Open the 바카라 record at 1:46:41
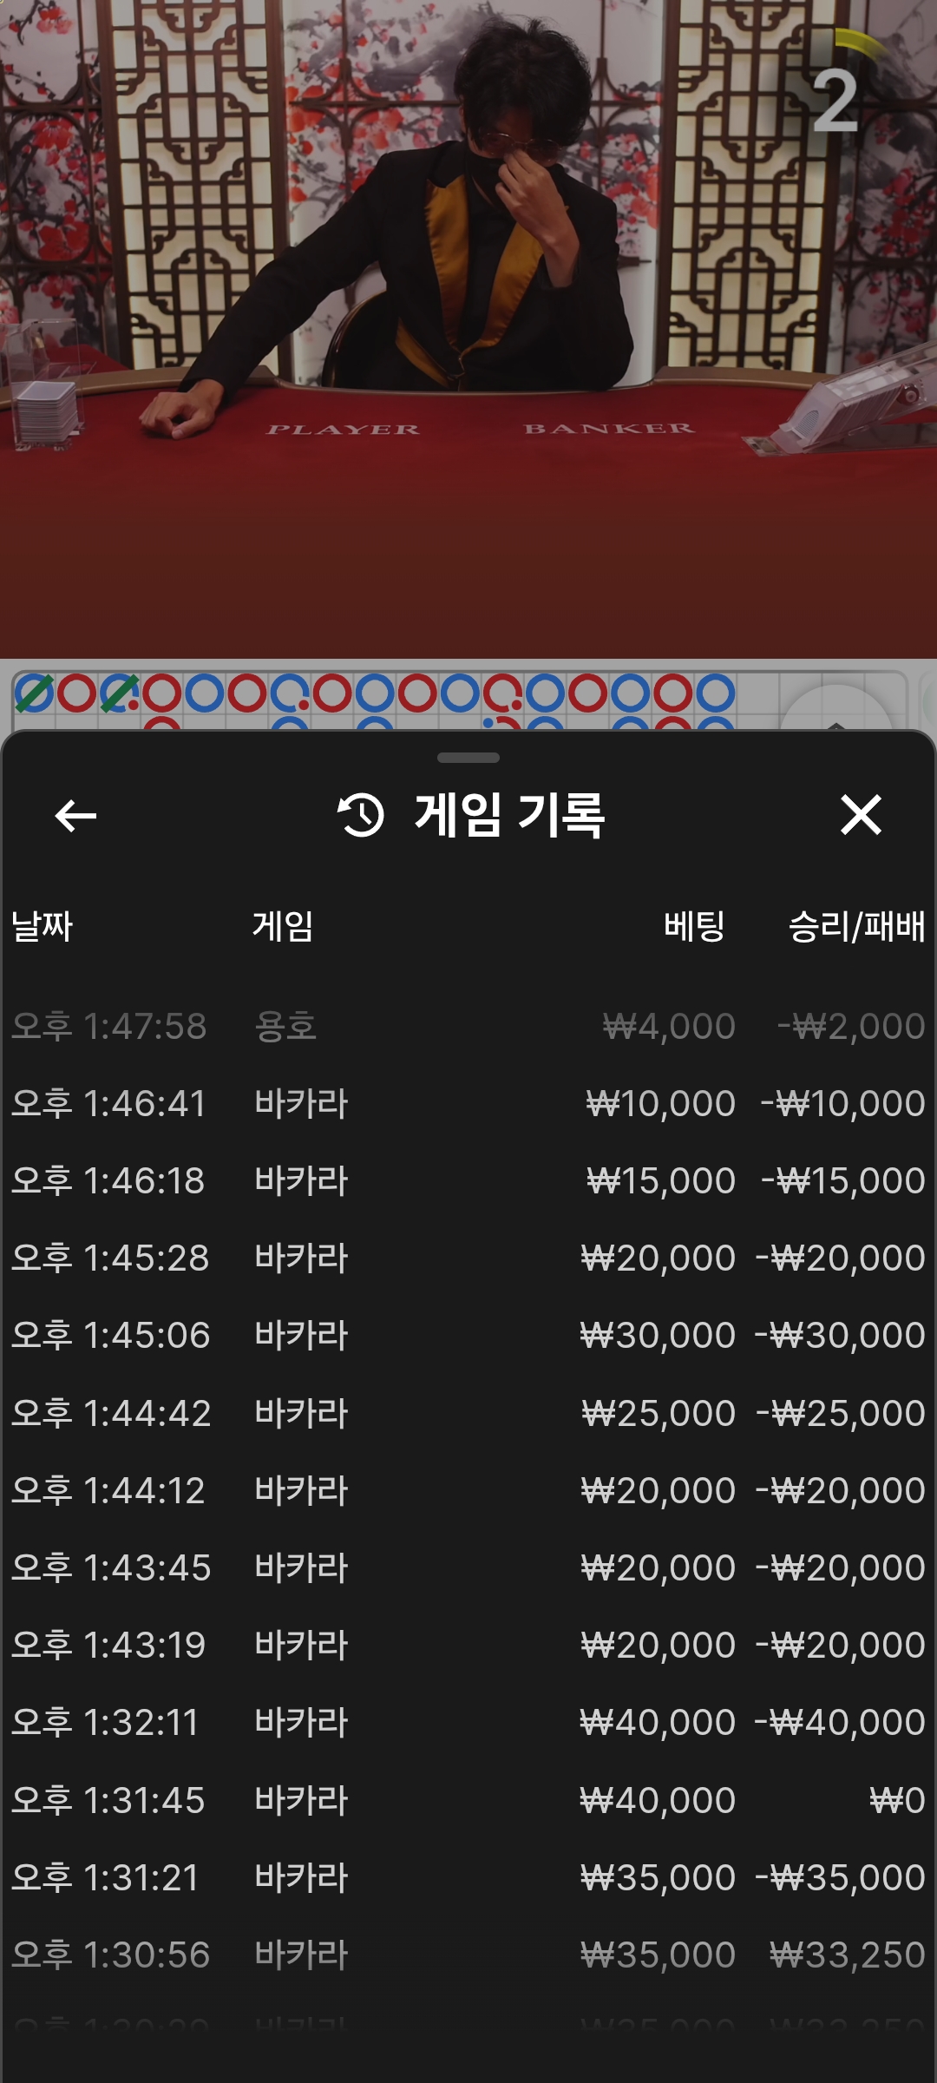This screenshot has height=2083, width=937. click(x=468, y=1104)
